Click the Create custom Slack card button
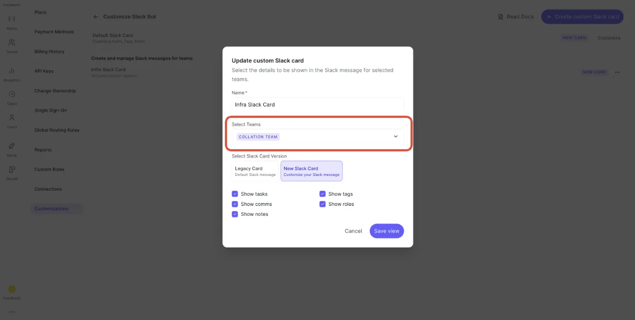The image size is (635, 320). click(x=582, y=17)
